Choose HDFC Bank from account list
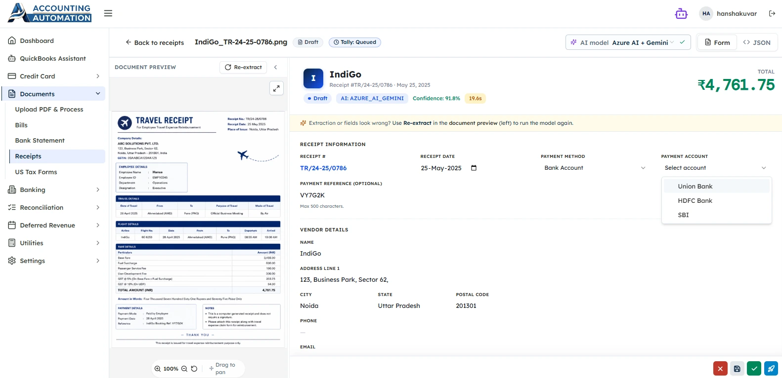 pyautogui.click(x=716, y=200)
